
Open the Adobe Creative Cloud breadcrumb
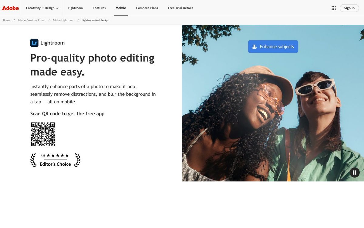tap(32, 20)
